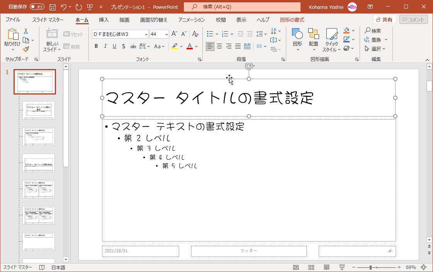Click the Save icon in title bar
Viewport: 433px width, 272px height.
(x=53, y=7)
